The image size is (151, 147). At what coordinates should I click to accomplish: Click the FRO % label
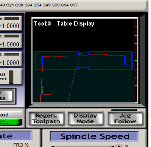click(x=21, y=145)
